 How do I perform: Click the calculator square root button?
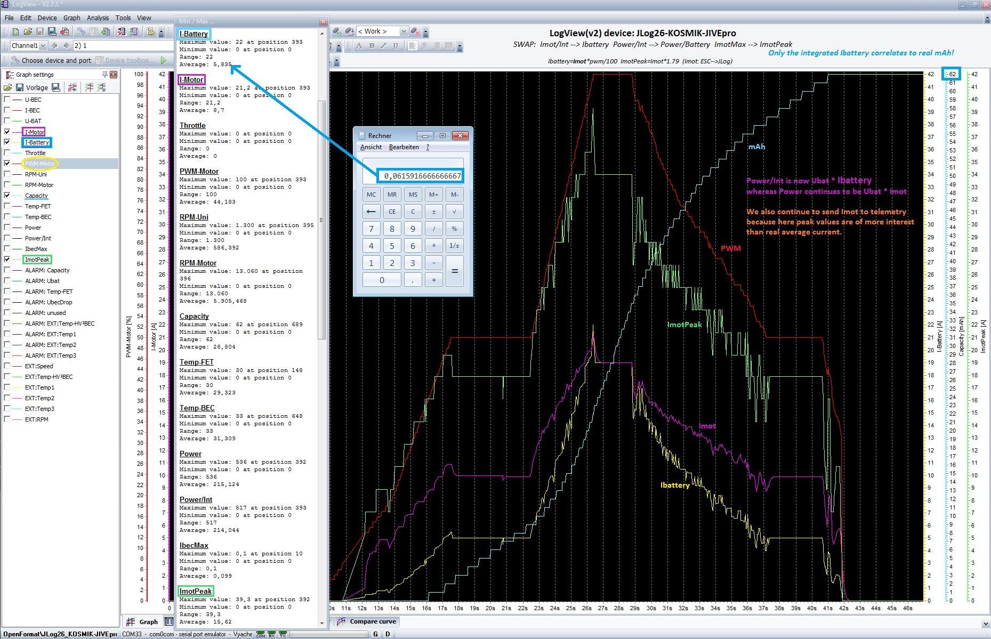pos(454,212)
